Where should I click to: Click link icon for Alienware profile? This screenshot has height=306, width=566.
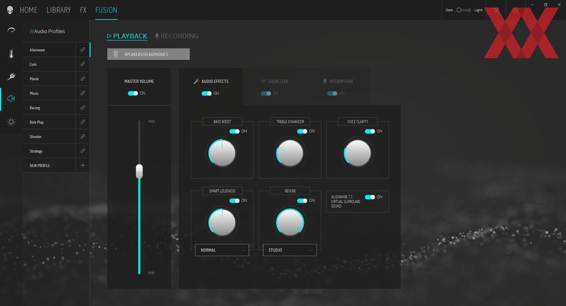pyautogui.click(x=82, y=50)
